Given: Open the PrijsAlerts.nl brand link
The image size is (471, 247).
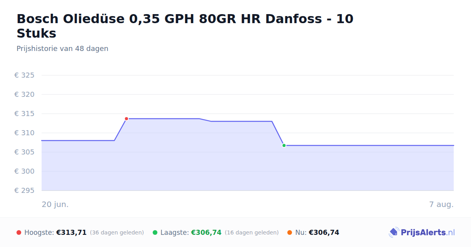Looking at the screenshot, I should (422, 232).
